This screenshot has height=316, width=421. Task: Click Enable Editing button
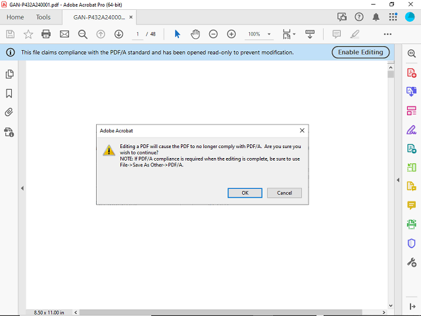[x=360, y=52]
